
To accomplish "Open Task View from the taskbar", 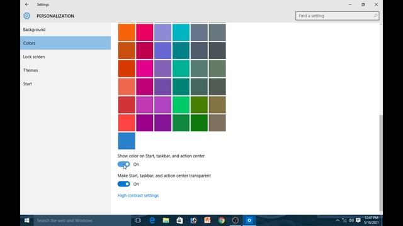I will pos(138,220).
